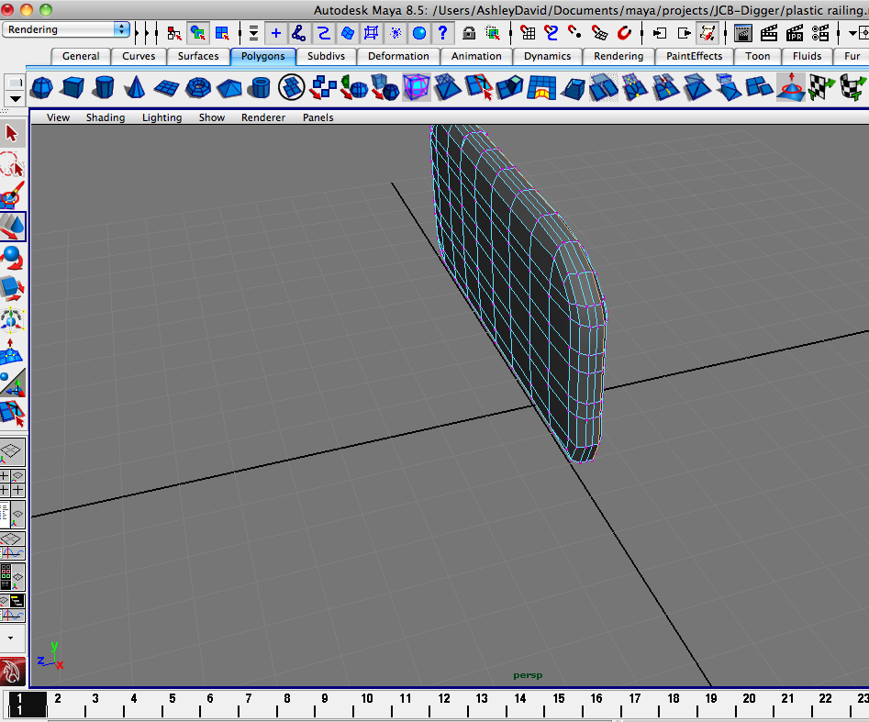
Task: Select the polygon sphere shelf icon
Action: [42, 87]
